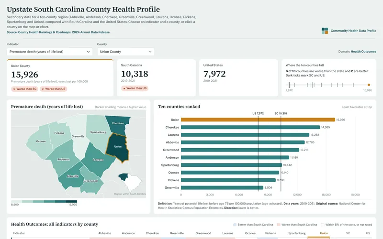Image resolution: width=383 pixels, height=239 pixels.
Task: Click the highlighted Union column header in table
Action: coord(324,233)
